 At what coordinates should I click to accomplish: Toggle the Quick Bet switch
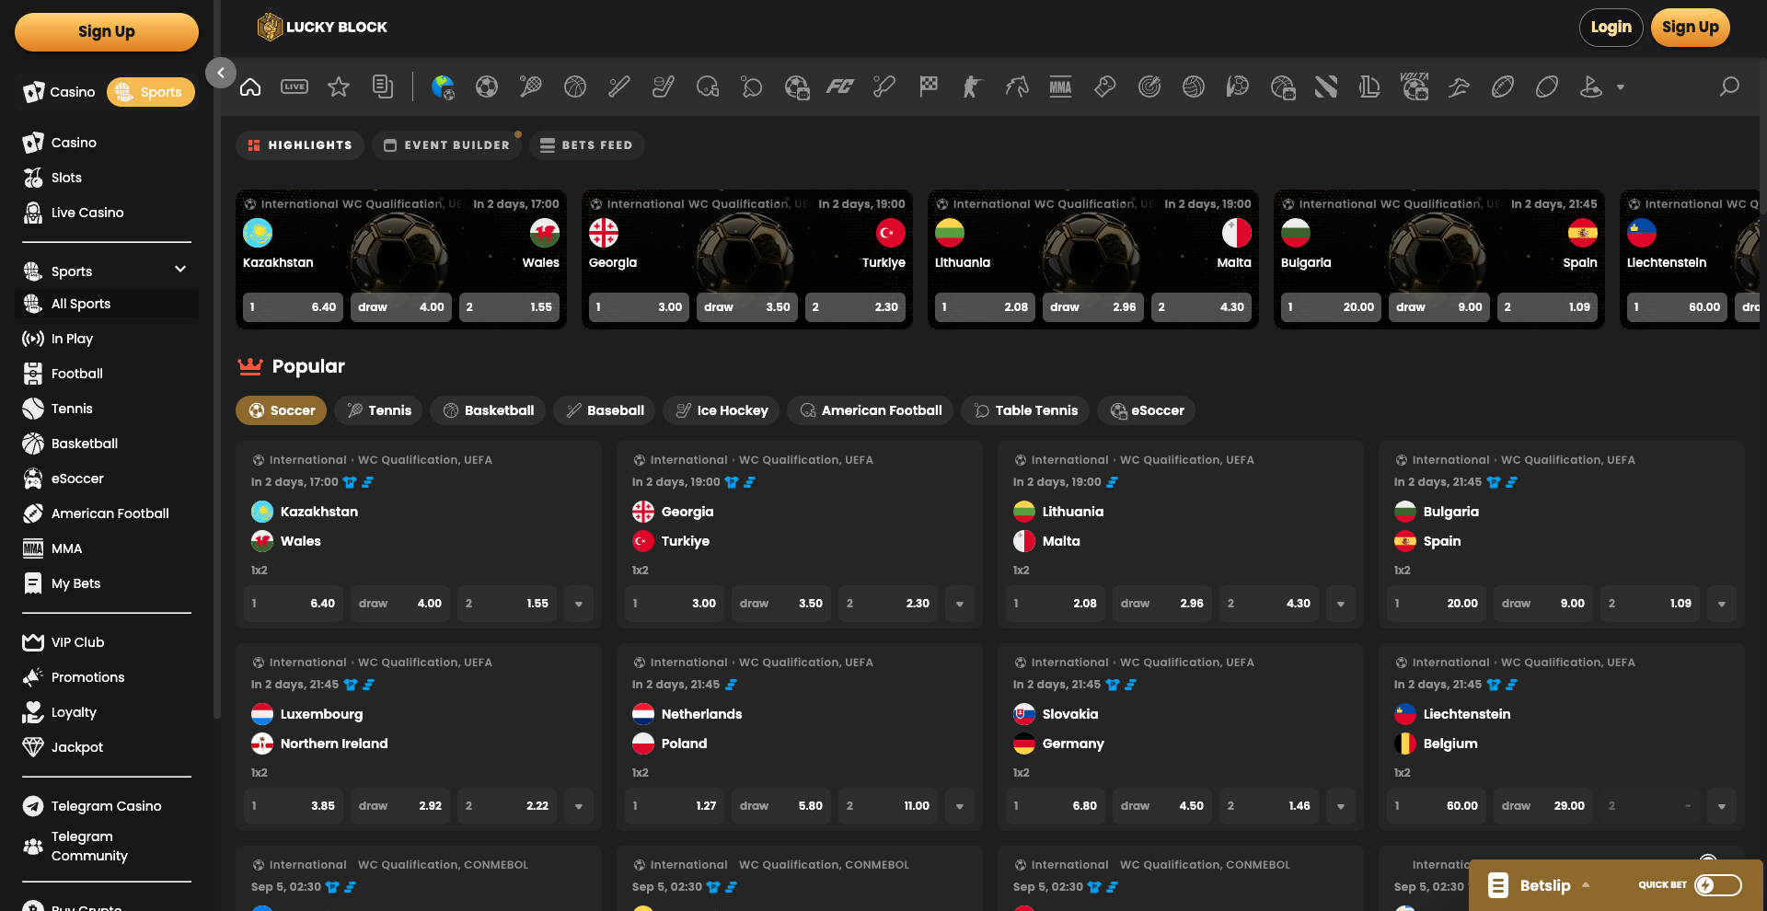tap(1718, 885)
